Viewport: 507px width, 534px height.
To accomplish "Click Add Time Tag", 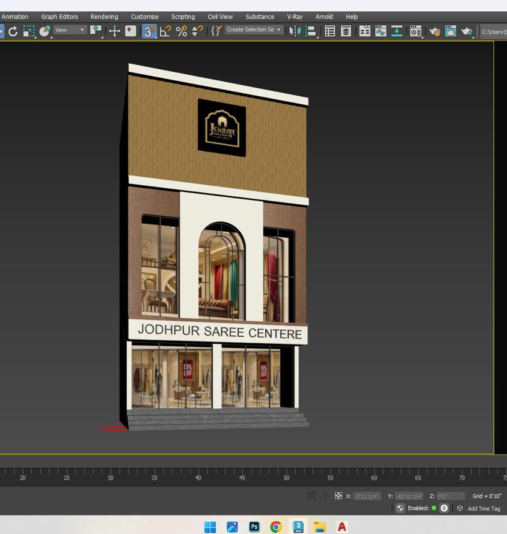I will 484,508.
